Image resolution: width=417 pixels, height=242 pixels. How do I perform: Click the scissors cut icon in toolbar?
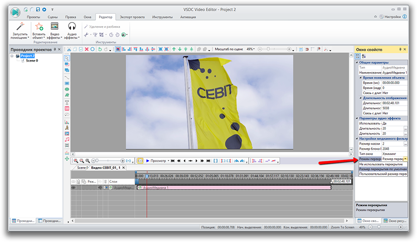tap(69, 49)
